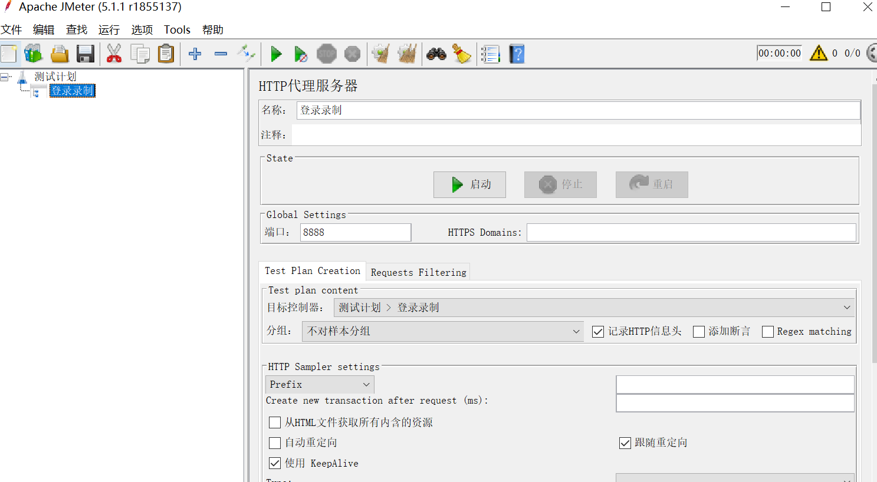Click the 启动 button
Screen dimensions: 877x482
469,184
